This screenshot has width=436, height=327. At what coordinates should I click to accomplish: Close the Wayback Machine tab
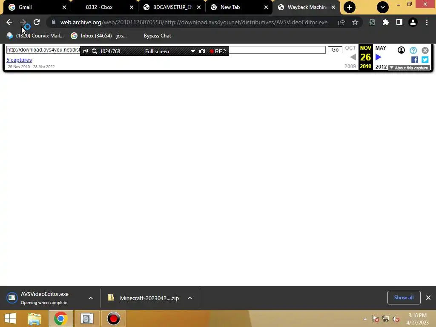click(x=333, y=7)
